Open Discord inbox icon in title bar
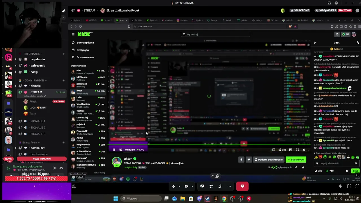The height and width of the screenshot is (203, 361). (x=329, y=3)
